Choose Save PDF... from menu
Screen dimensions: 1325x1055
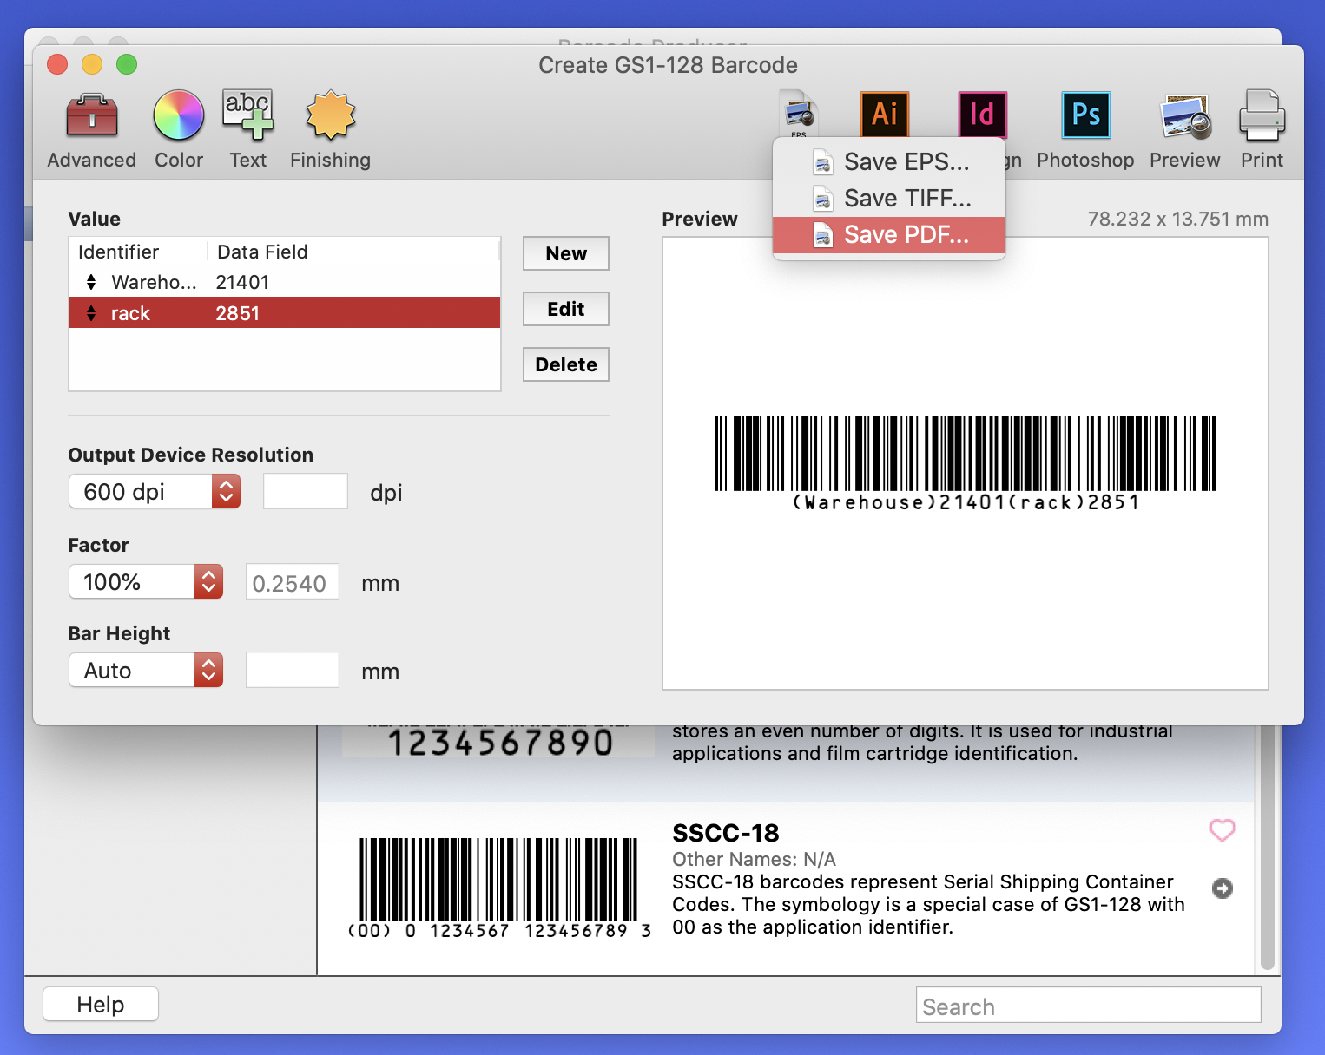click(x=889, y=235)
